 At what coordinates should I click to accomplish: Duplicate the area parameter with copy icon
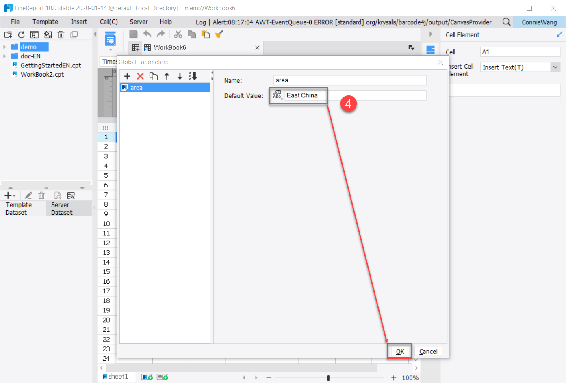coord(154,76)
